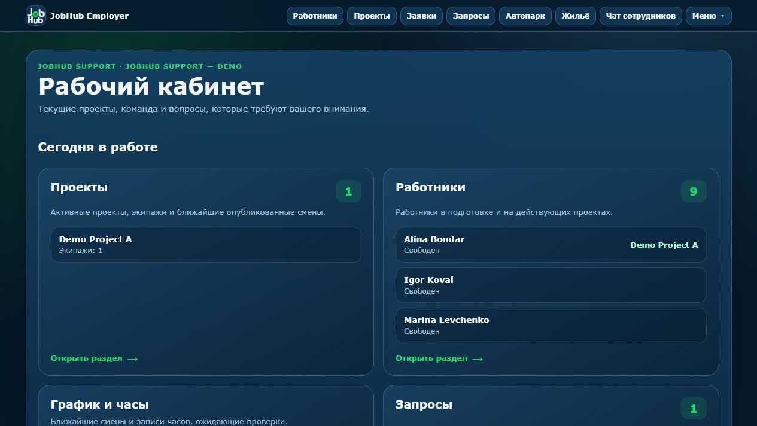This screenshot has height=426, width=757.
Task: Click Открыть раздел in Работники card
Action: 439,358
